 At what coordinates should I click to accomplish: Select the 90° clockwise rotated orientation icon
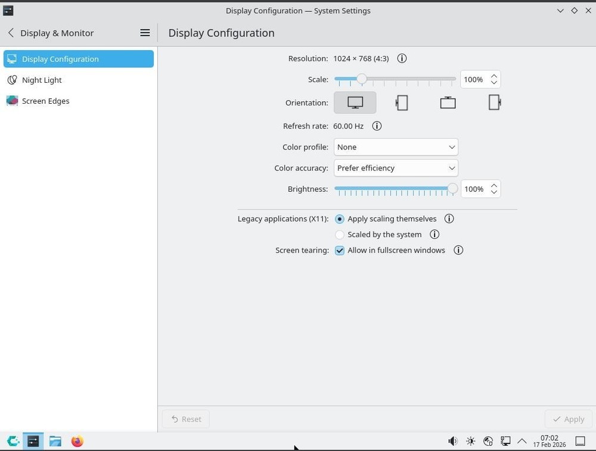[x=402, y=102]
